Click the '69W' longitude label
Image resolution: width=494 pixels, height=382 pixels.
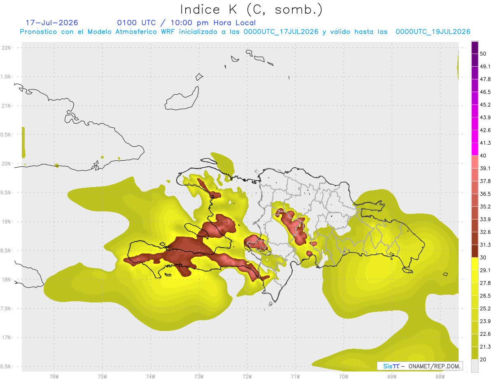392,376
